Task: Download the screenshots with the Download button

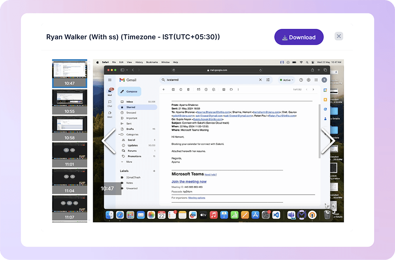Action: click(x=299, y=37)
